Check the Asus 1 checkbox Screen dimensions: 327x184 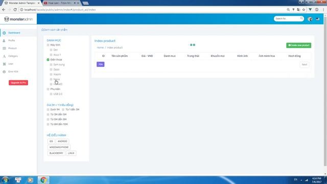(x=51, y=55)
